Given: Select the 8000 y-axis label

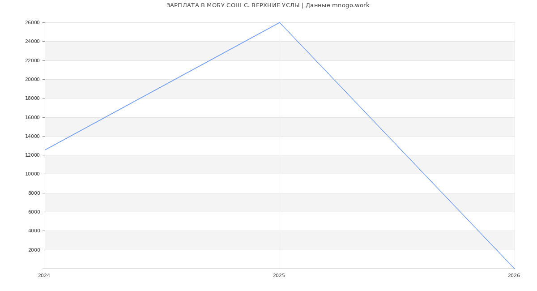Looking at the screenshot, I should pyautogui.click(x=34, y=193).
